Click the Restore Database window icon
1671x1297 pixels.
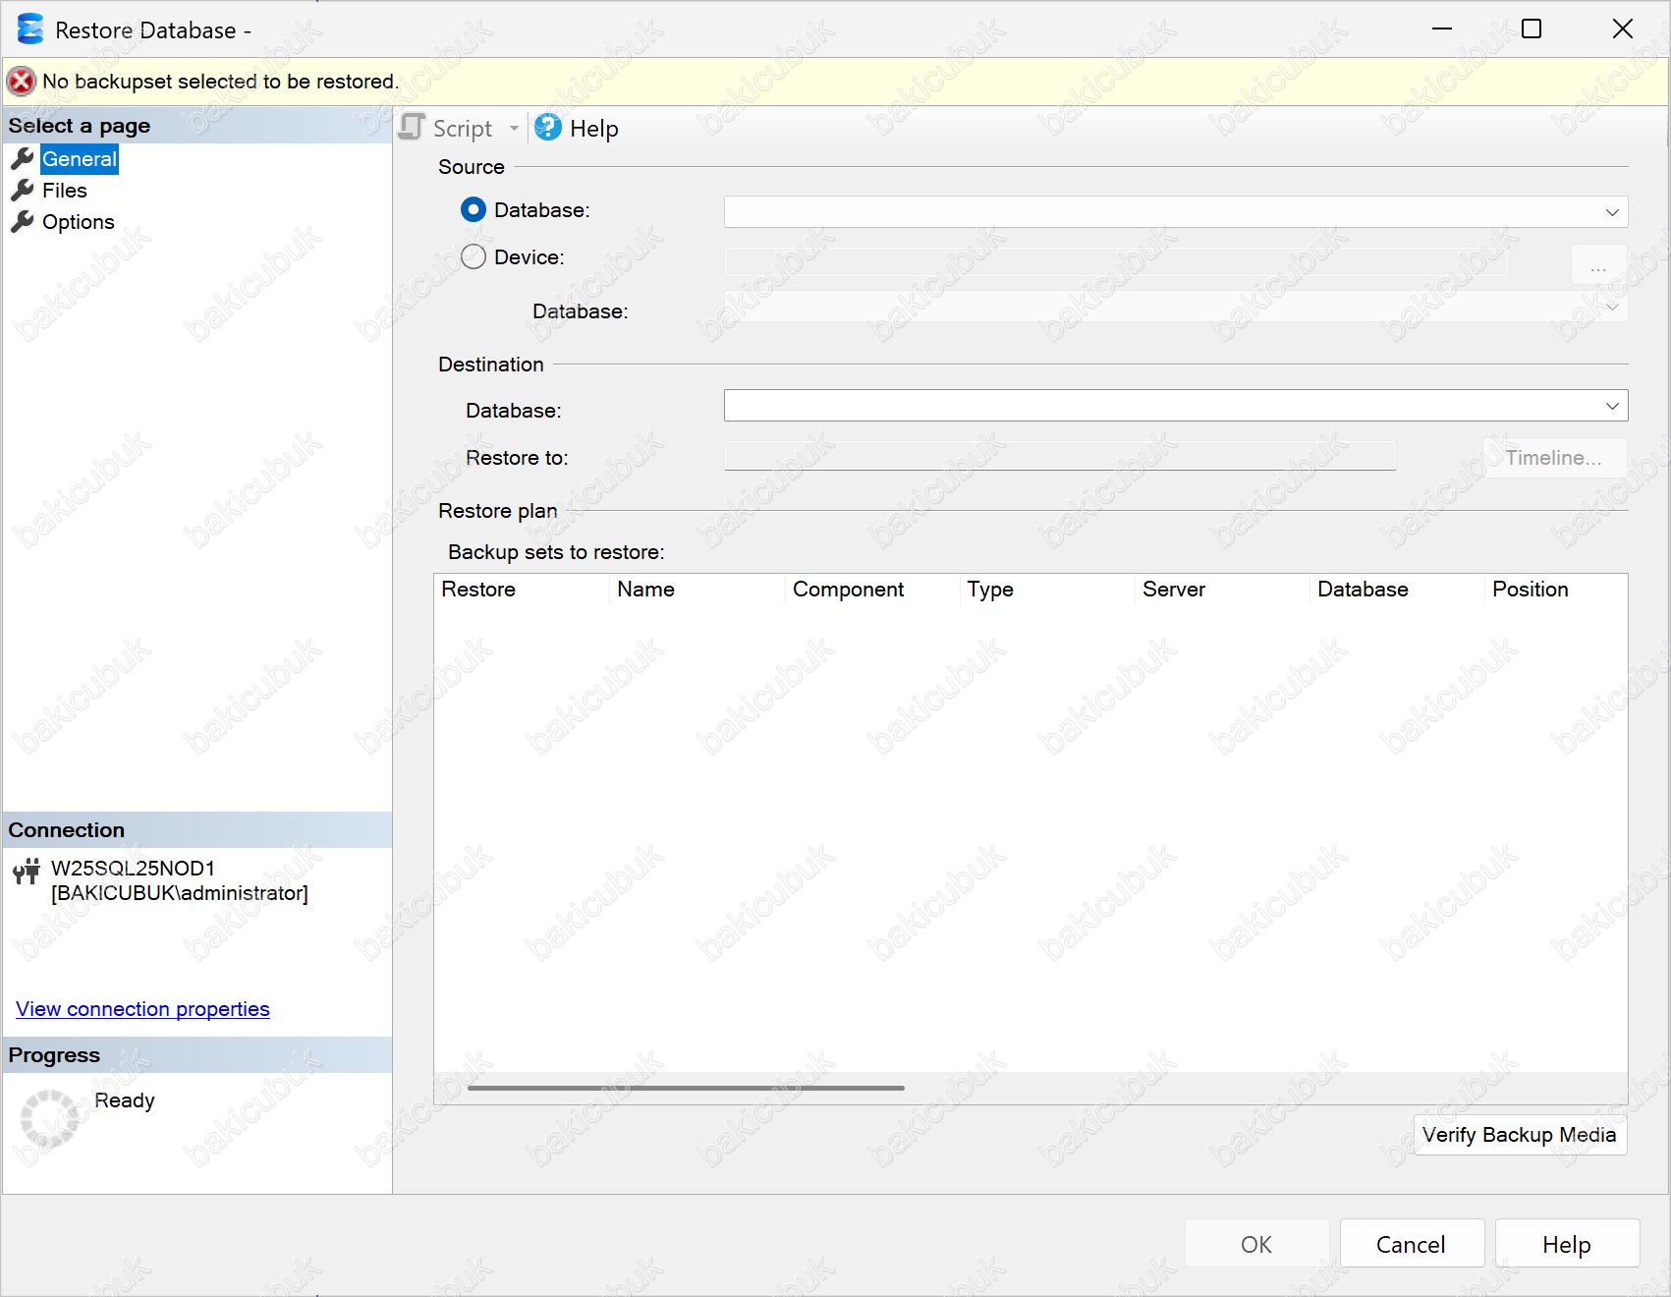click(x=30, y=29)
